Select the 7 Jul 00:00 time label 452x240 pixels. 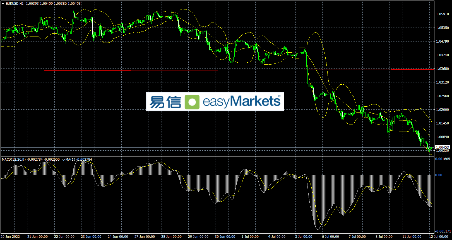tap(357, 237)
